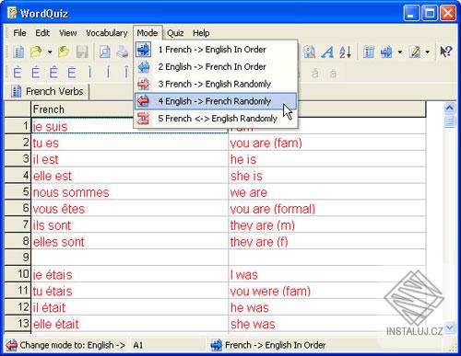461x356 pixels.
Task: Expand the Mode toolbar dropdown arrow
Action: coord(400,52)
